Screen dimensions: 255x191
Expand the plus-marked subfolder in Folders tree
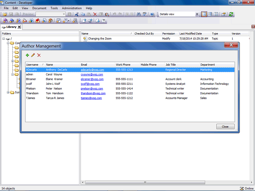(12, 61)
